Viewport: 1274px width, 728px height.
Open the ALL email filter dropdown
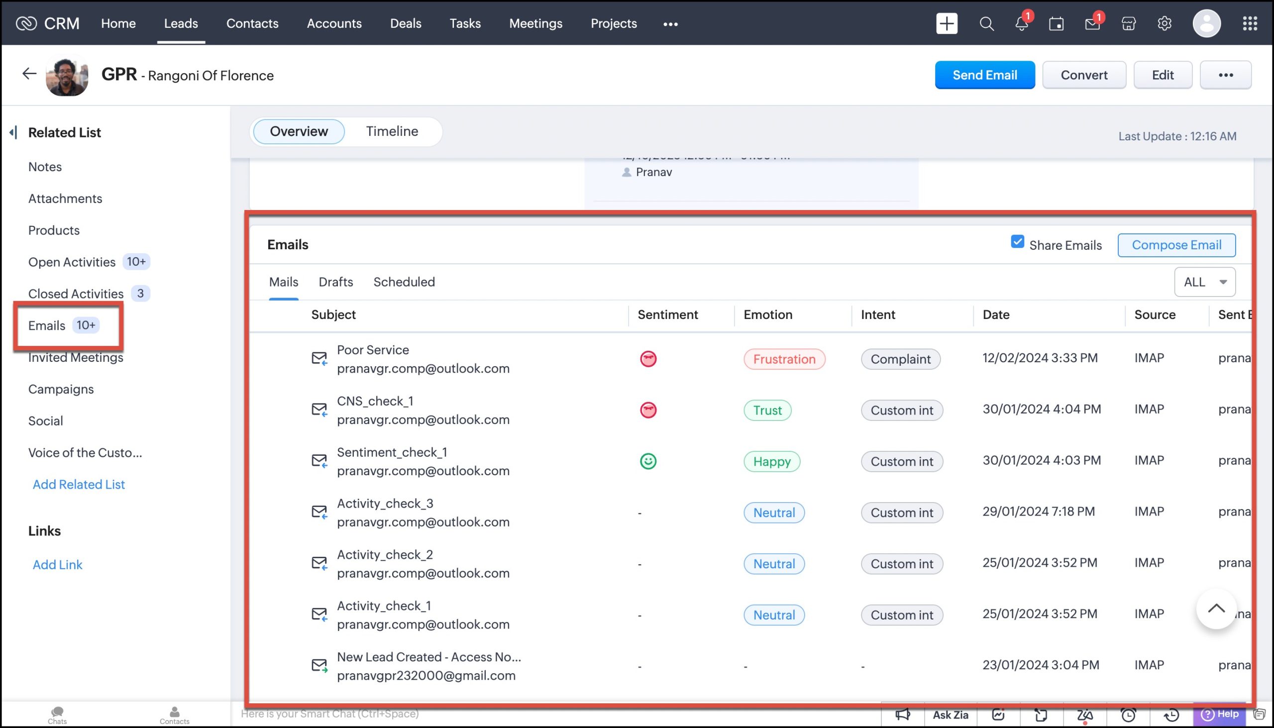click(1204, 282)
